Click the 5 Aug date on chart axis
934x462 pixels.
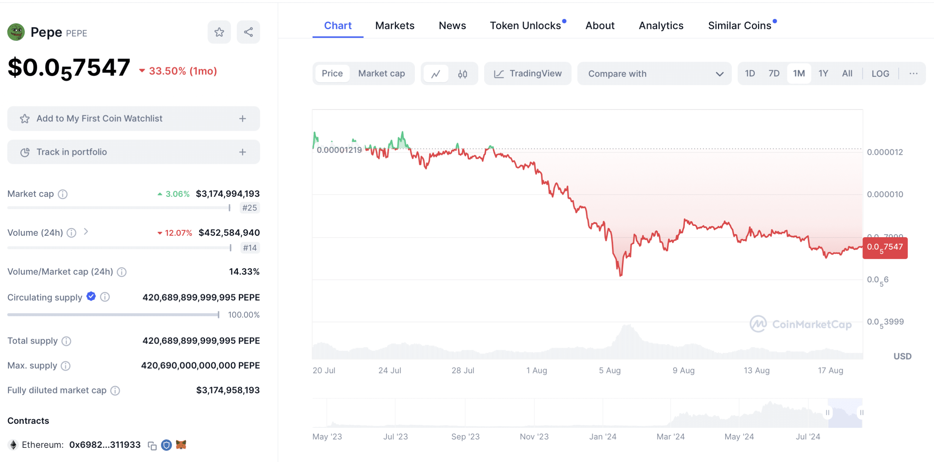click(x=610, y=371)
